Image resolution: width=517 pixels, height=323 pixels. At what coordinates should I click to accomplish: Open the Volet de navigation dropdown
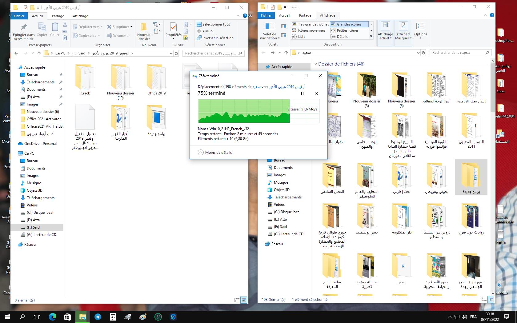(270, 36)
